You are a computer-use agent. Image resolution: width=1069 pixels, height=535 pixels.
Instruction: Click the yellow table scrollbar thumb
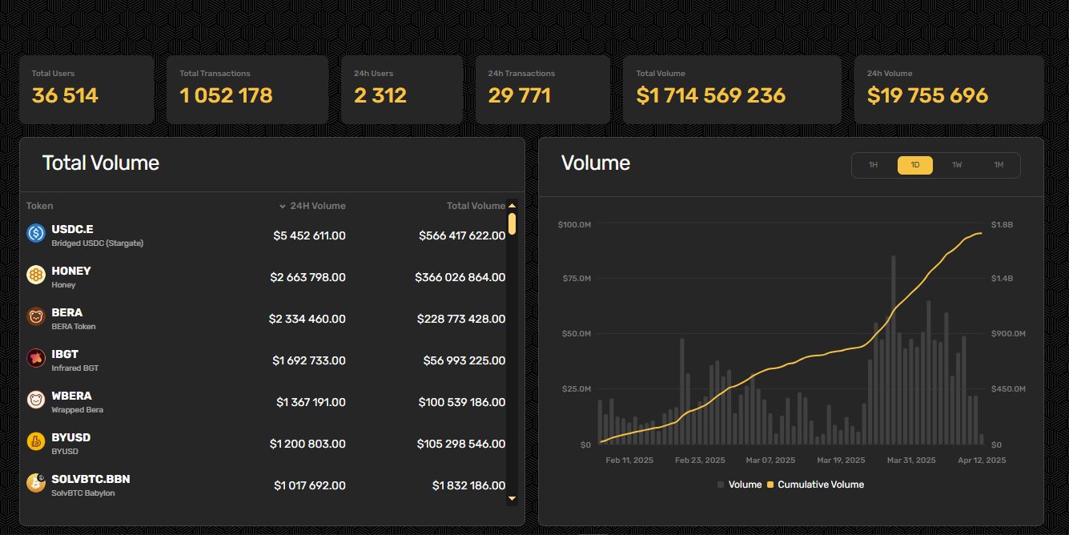(512, 223)
